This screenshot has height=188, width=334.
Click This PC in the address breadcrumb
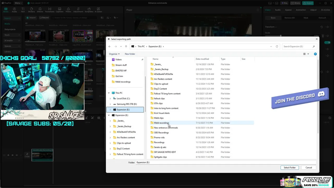141,46
